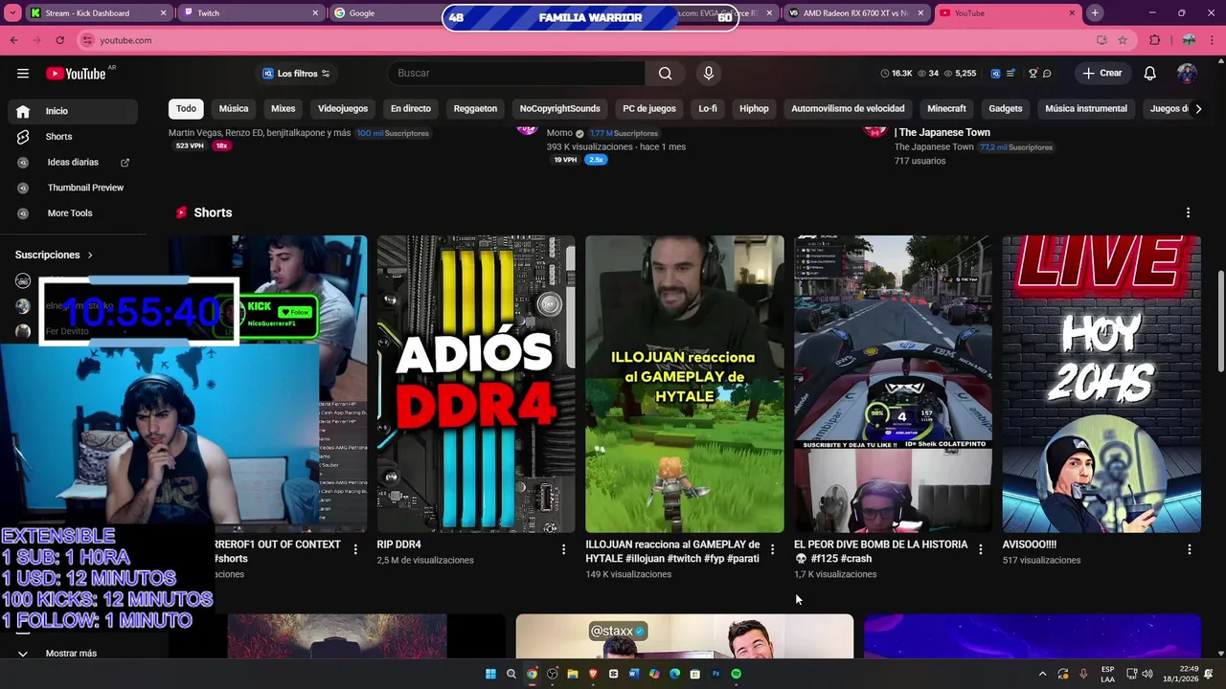The width and height of the screenshot is (1226, 689).
Task: Start voice search with the microphone icon
Action: 709,74
